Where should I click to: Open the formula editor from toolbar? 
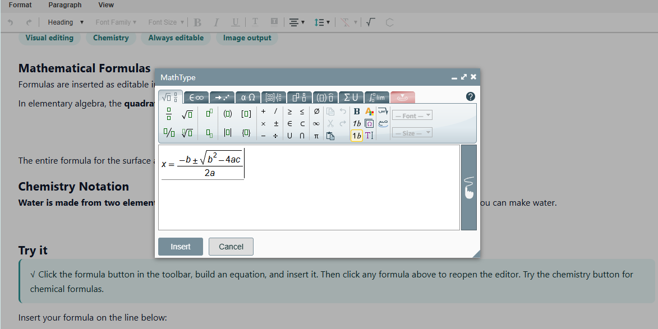coord(370,22)
